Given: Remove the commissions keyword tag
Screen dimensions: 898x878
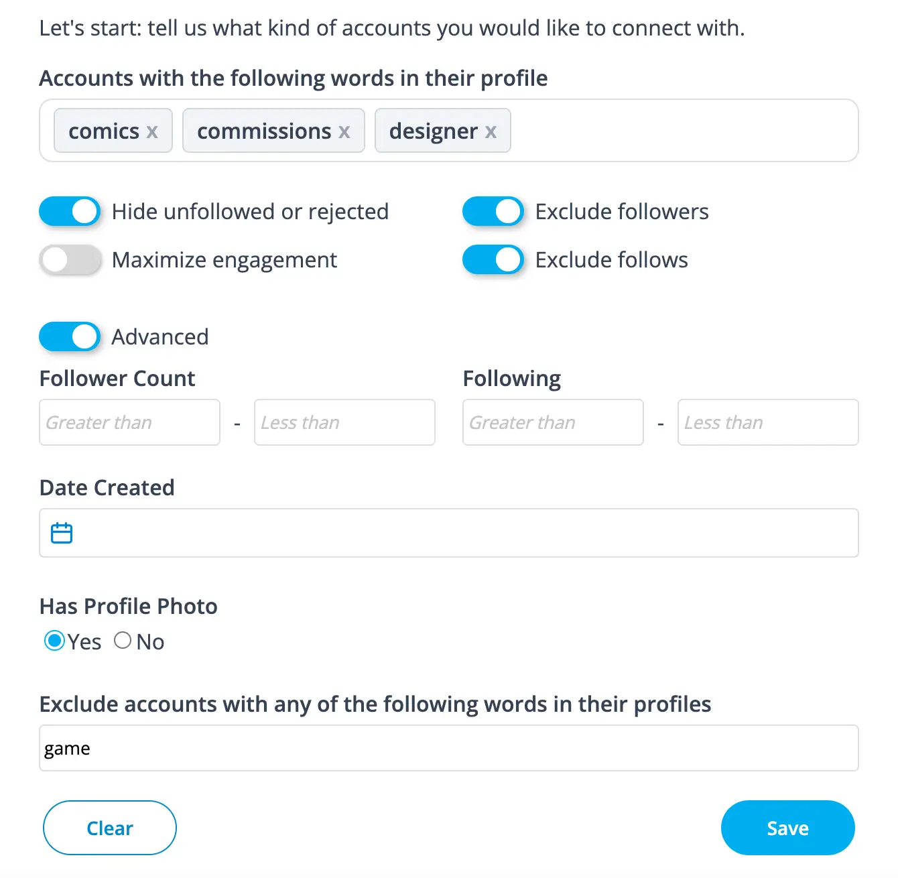Looking at the screenshot, I should click(x=344, y=131).
